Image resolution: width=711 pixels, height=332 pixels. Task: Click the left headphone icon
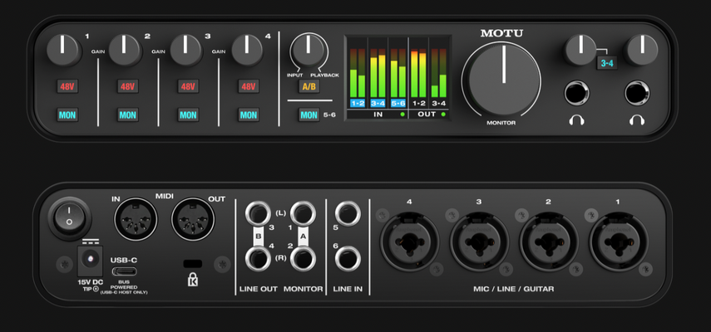[x=577, y=120]
